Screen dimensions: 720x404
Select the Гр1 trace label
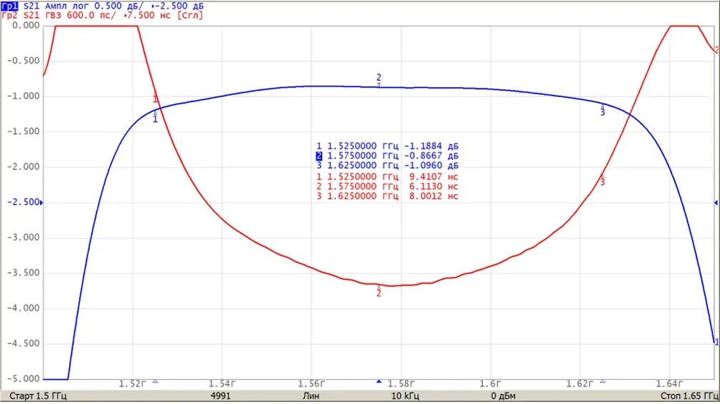pyautogui.click(x=10, y=6)
